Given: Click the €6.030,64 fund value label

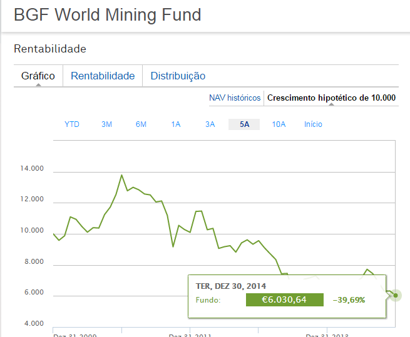Looking at the screenshot, I should (284, 299).
